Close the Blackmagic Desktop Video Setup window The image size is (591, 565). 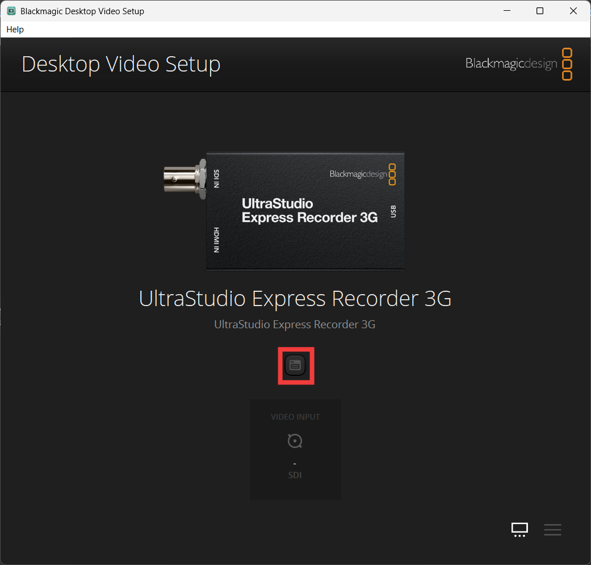[573, 11]
